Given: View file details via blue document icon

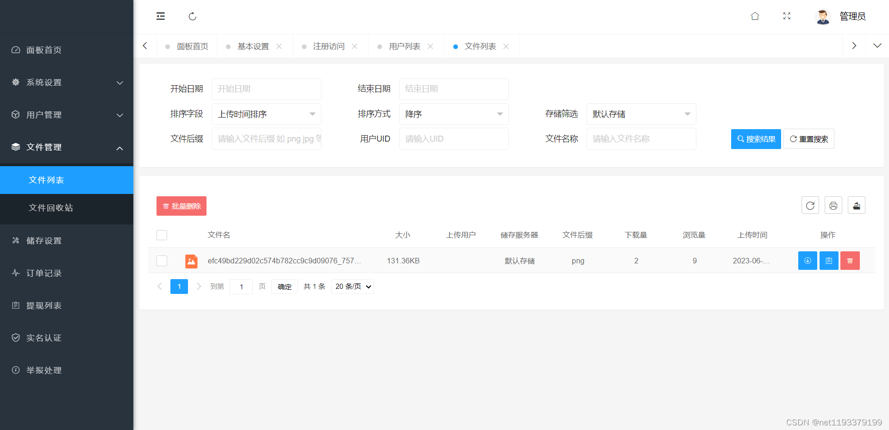Looking at the screenshot, I should [829, 261].
